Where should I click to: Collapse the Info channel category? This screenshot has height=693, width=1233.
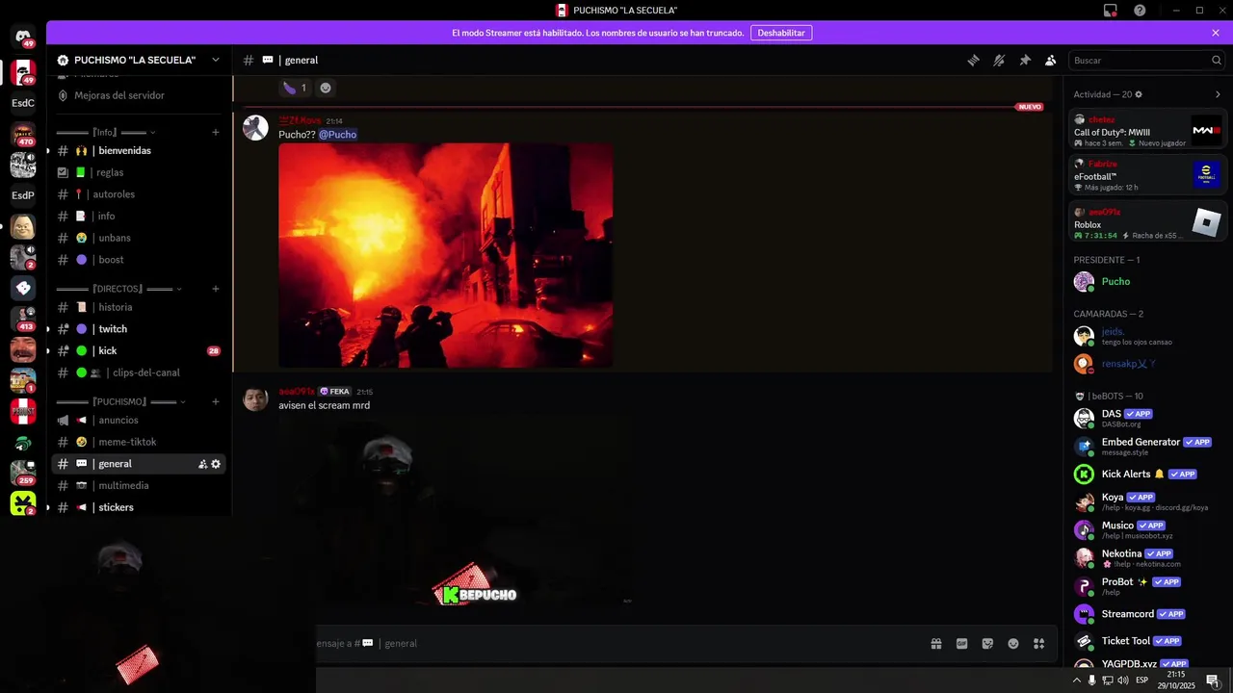[x=106, y=132]
